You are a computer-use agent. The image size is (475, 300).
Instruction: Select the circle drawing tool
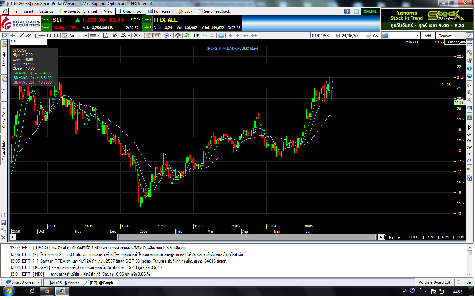[49, 36]
